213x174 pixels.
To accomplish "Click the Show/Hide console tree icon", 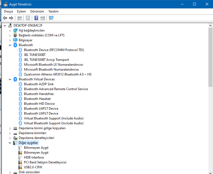I will click(x=19, y=18).
